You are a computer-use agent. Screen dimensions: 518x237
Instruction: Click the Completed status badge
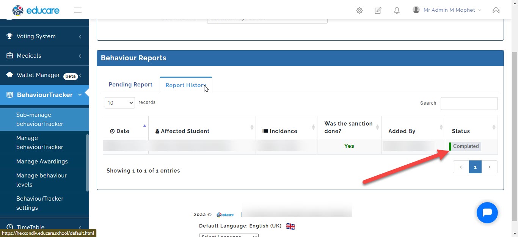tap(465, 146)
